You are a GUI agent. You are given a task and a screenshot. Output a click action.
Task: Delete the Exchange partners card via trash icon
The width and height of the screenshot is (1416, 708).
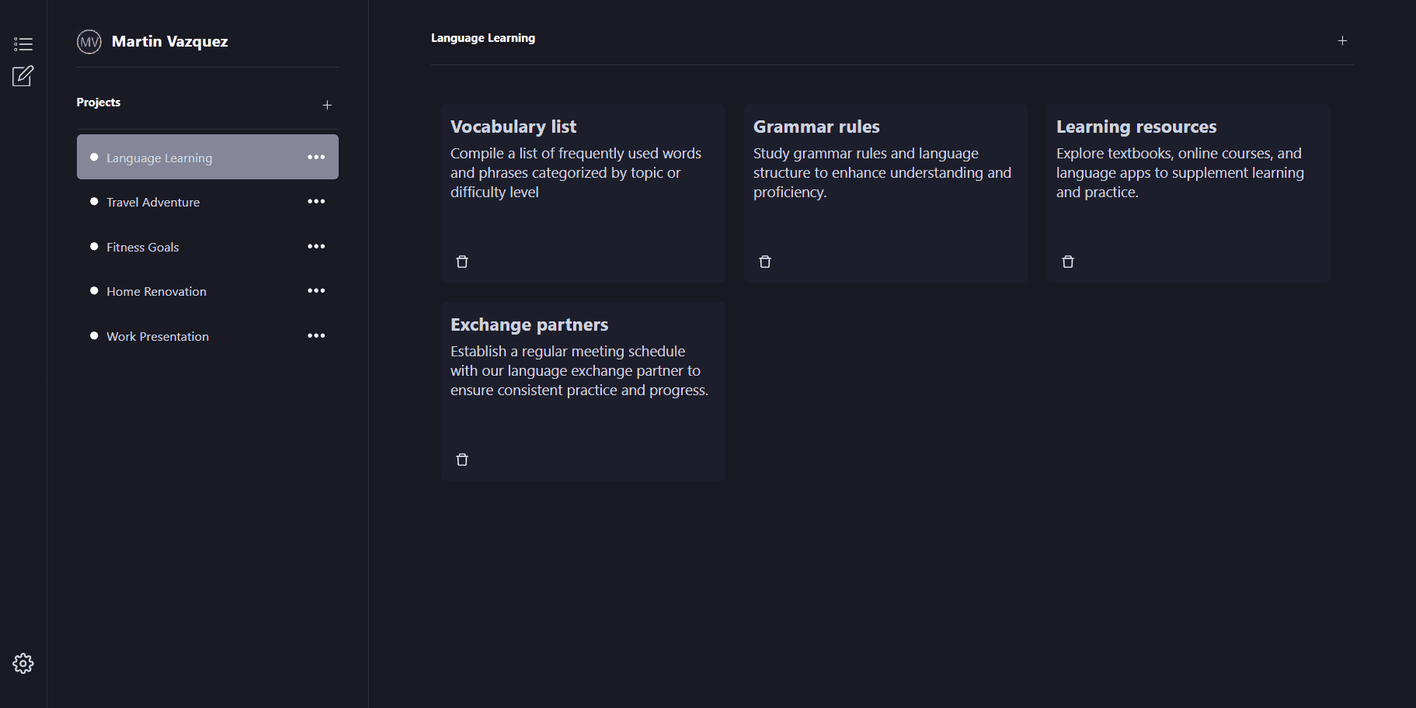pyautogui.click(x=461, y=460)
